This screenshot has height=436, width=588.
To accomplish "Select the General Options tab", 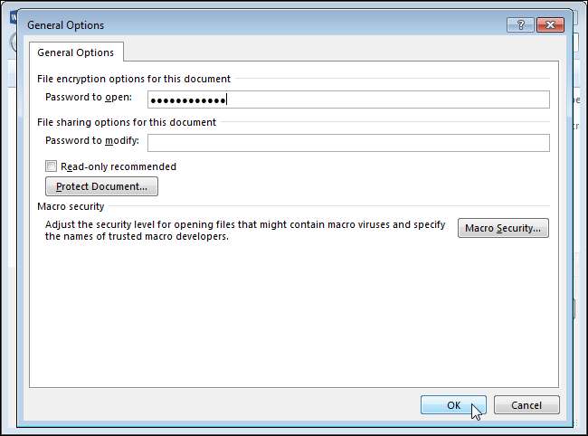I will (76, 52).
